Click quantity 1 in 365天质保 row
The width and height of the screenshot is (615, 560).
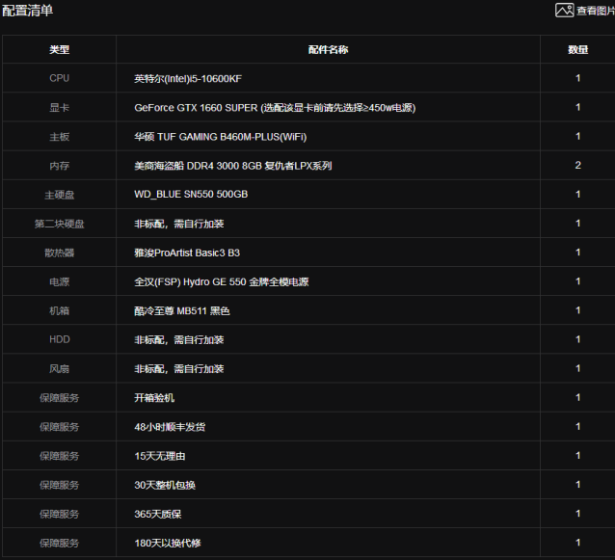(x=577, y=514)
